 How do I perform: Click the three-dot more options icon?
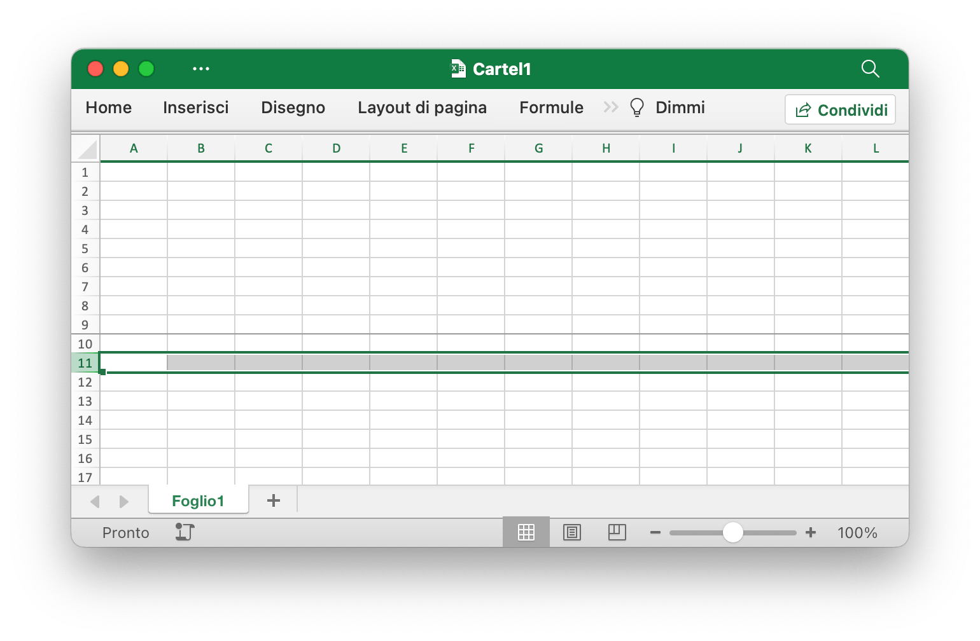[201, 69]
